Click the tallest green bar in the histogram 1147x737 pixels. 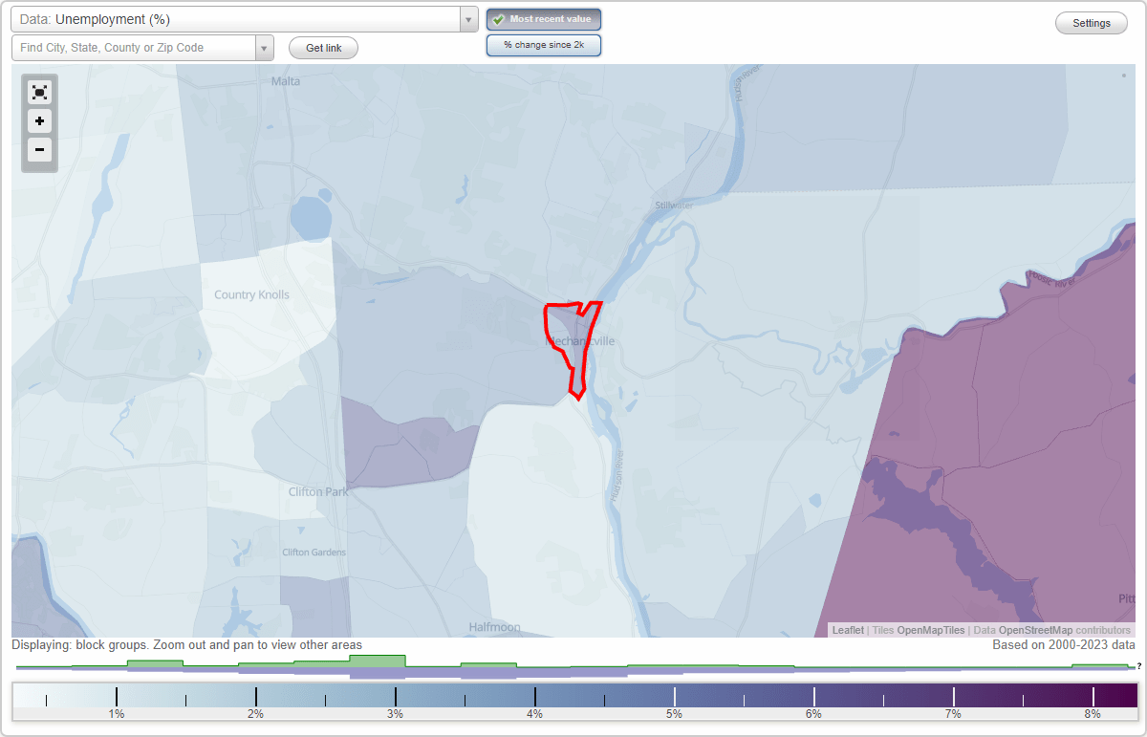tap(378, 660)
